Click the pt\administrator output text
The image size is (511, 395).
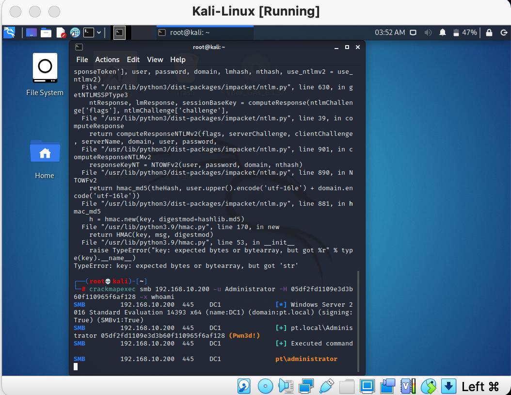coord(306,359)
